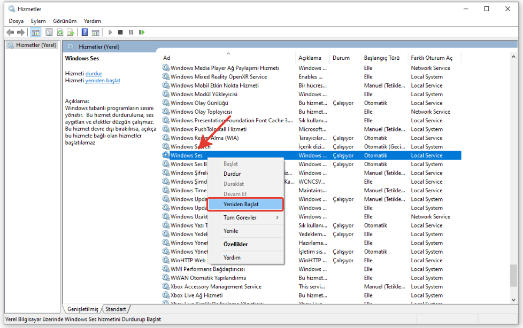Open the Eylem menu in menu bar
The height and width of the screenshot is (328, 523).
[38, 21]
